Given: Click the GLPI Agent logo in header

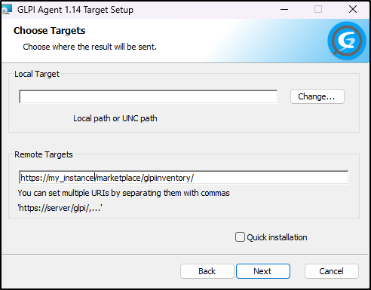Looking at the screenshot, I should coord(347,41).
